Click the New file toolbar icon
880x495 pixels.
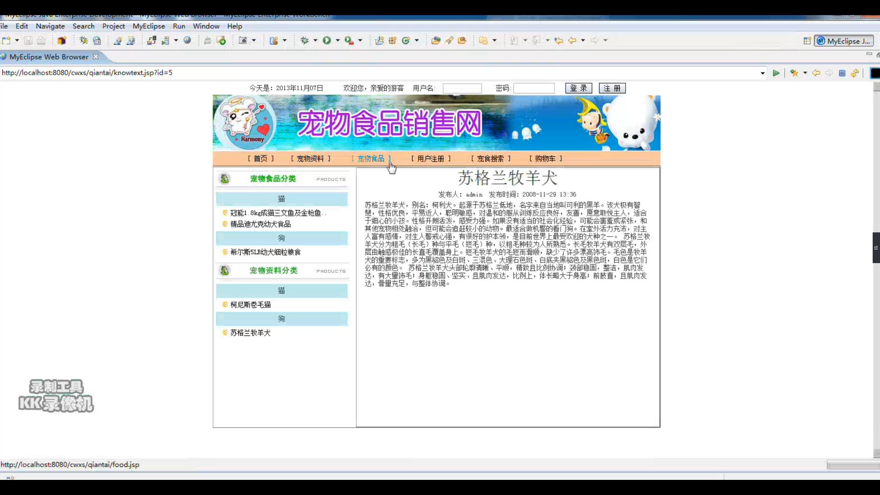pos(6,41)
